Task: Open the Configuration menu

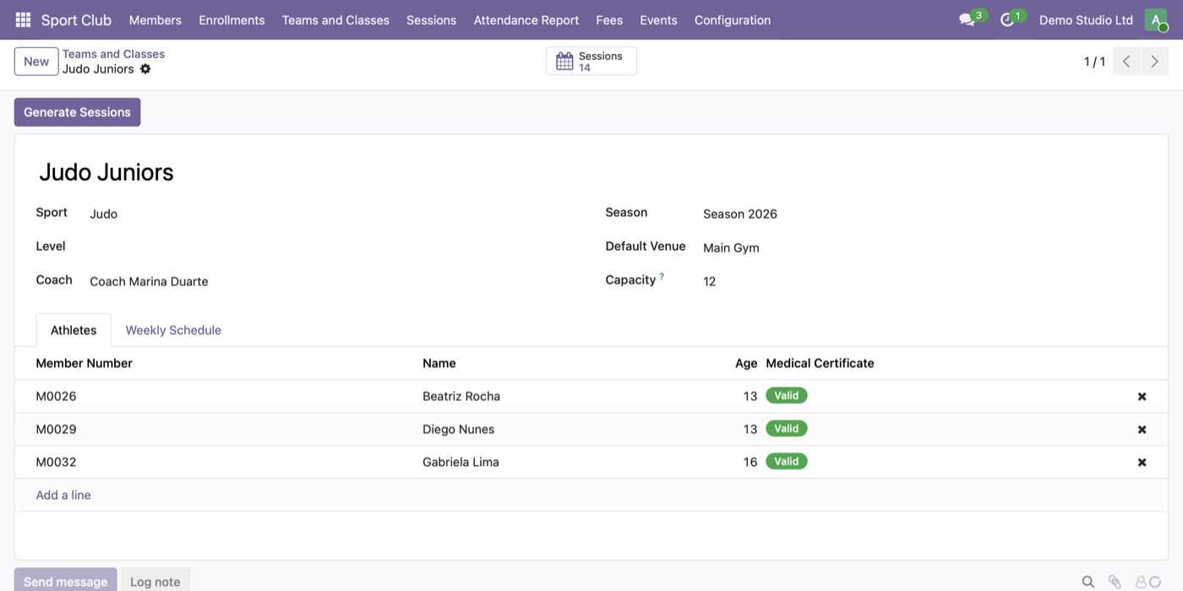Action: click(733, 19)
